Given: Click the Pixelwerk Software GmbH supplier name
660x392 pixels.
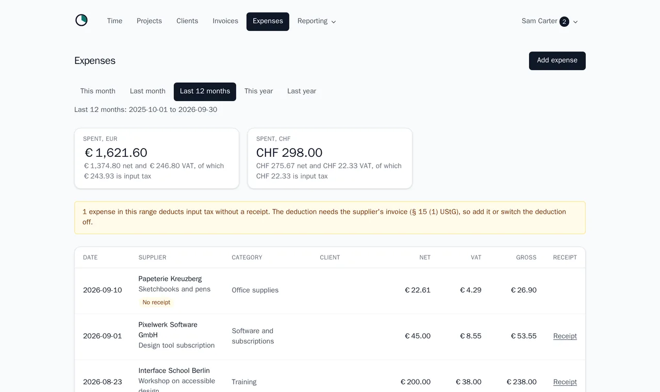Looking at the screenshot, I should [168, 330].
